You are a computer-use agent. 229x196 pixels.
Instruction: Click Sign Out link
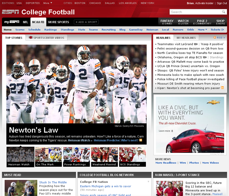[x=222, y=3]
